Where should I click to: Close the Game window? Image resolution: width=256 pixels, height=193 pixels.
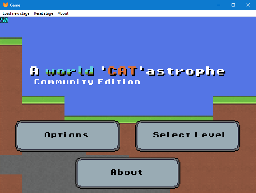[x=248, y=5]
